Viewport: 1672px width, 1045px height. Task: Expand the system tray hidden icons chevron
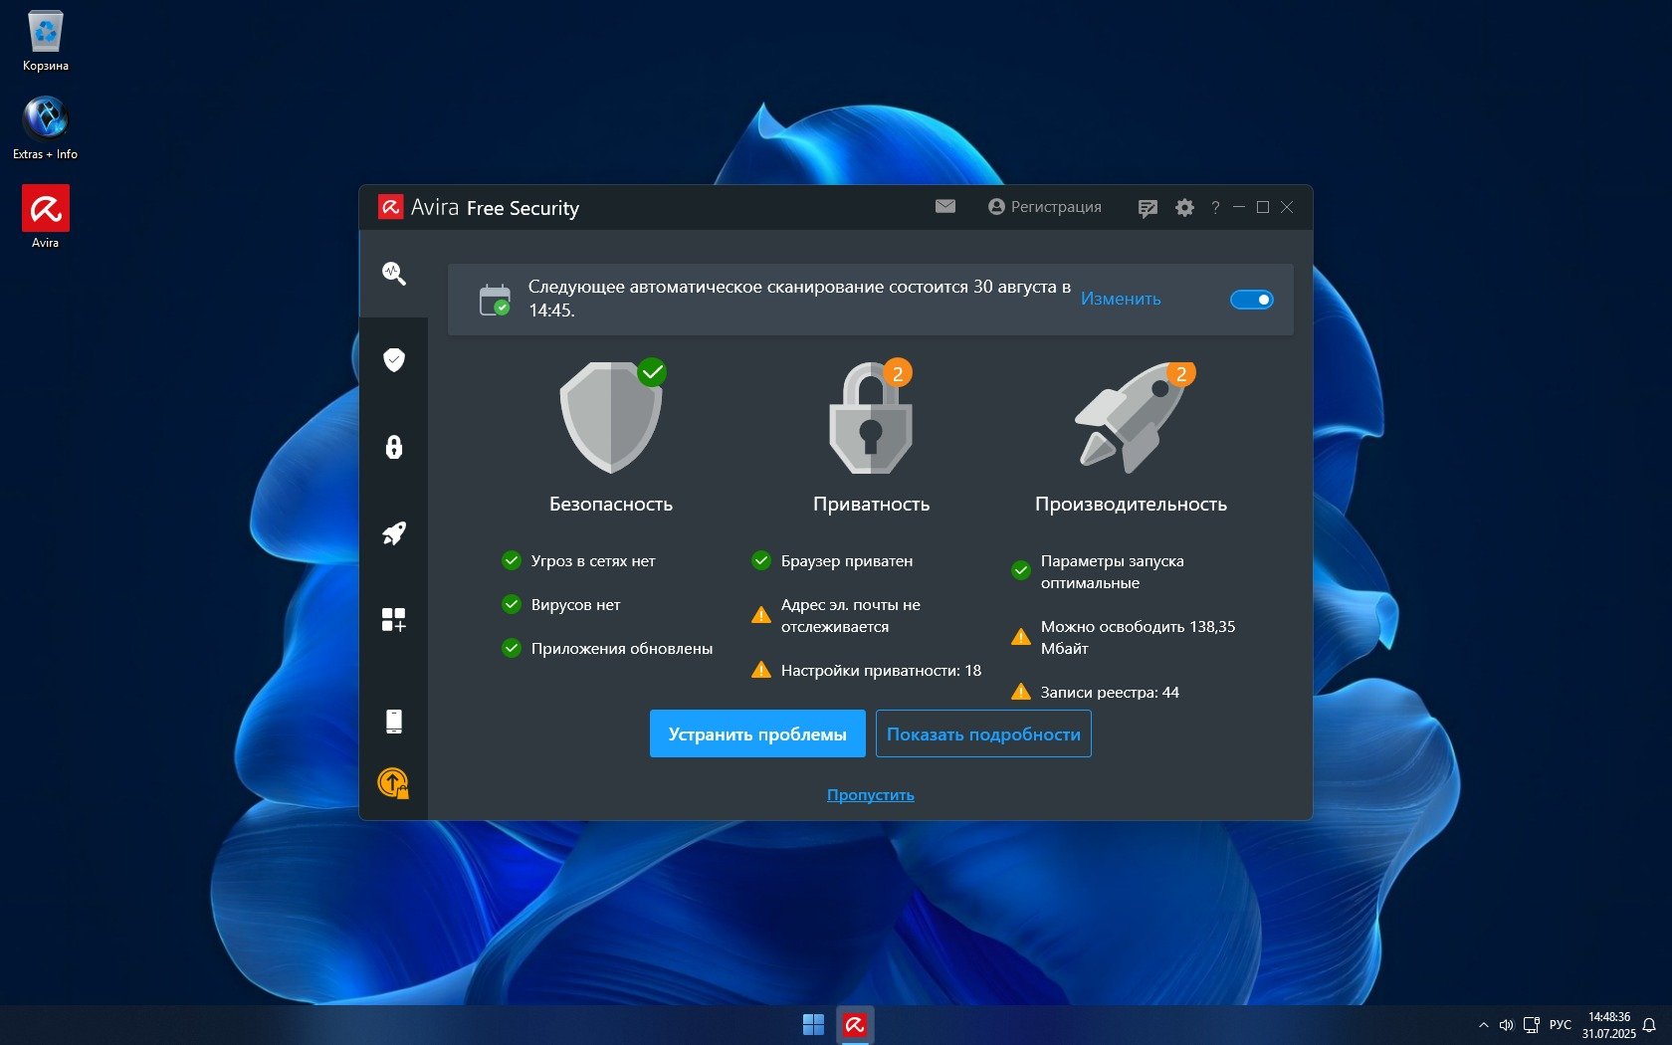[1483, 1025]
